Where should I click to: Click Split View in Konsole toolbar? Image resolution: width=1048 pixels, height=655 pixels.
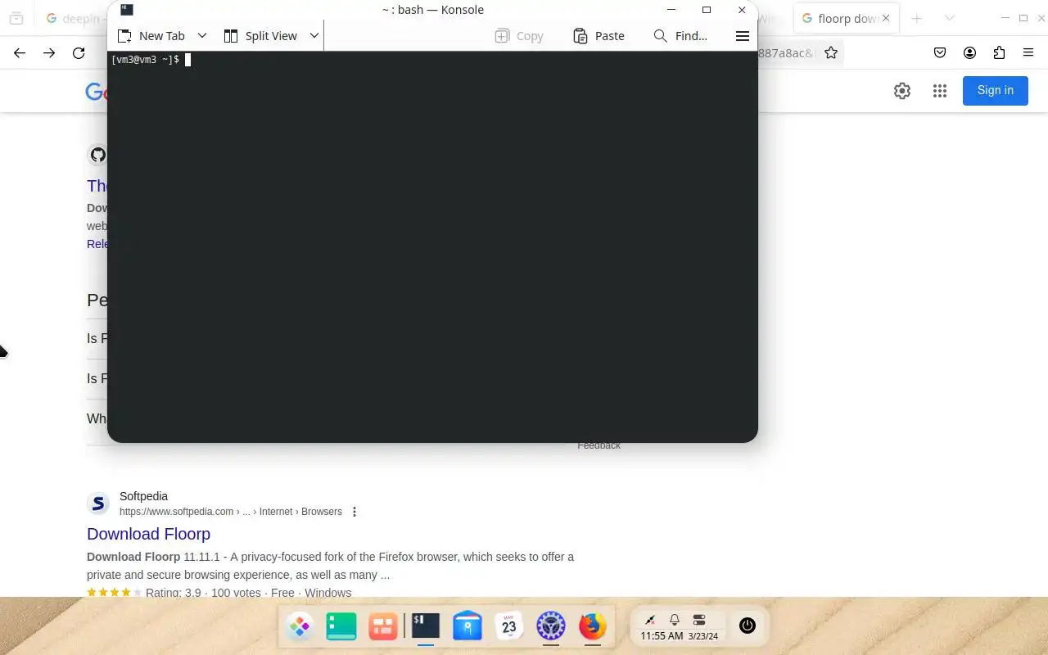pos(260,36)
